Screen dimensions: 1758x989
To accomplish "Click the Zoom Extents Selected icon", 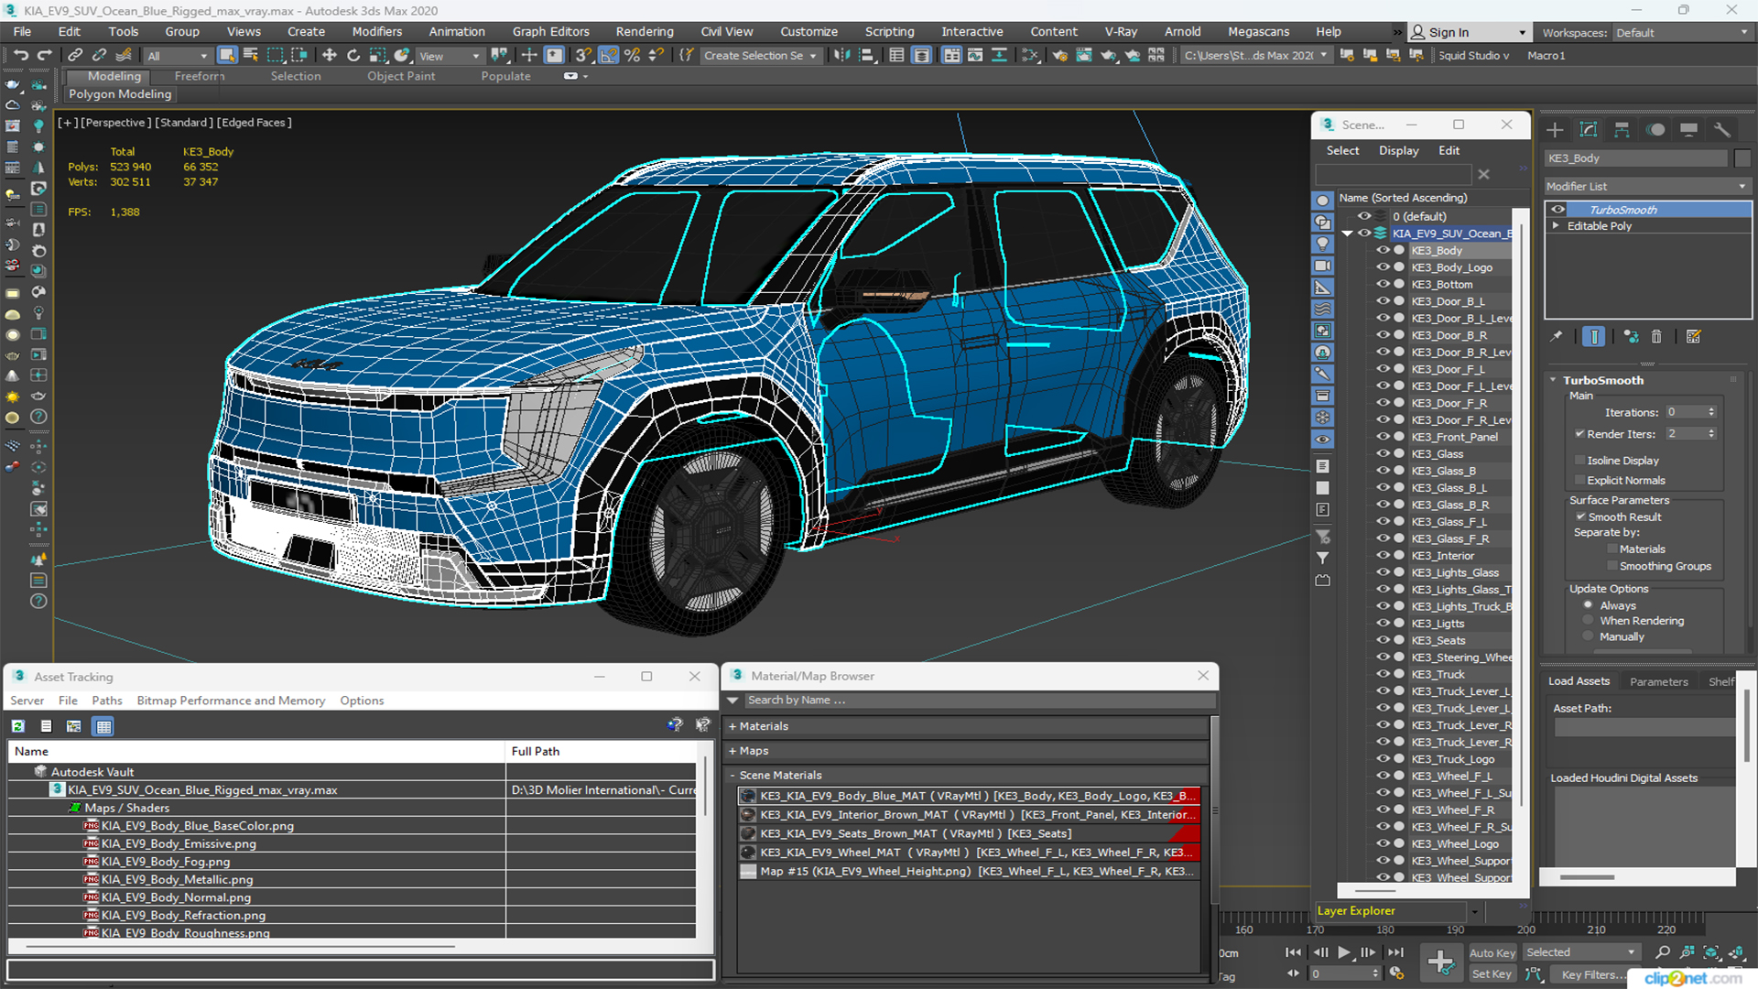I will tap(1710, 952).
